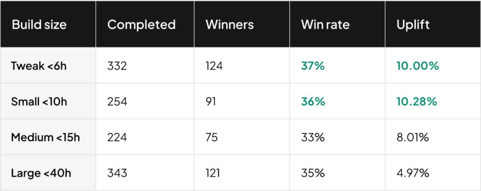This screenshot has height=191, width=481.
Task: Click the Completed column header
Action: pyautogui.click(x=141, y=25)
